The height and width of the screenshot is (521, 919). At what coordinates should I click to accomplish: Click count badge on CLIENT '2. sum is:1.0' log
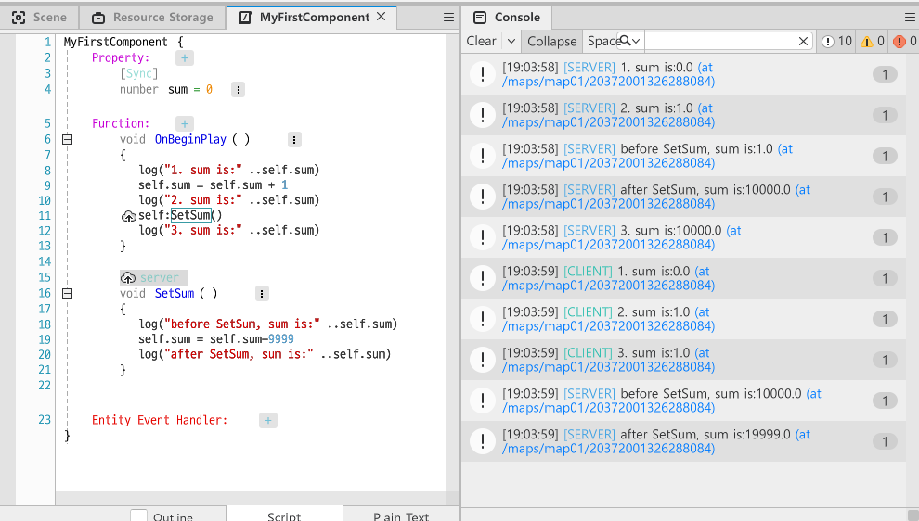(x=885, y=319)
